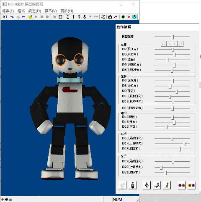
Task: Click the ID7 left leg slider
Action: (172, 81)
